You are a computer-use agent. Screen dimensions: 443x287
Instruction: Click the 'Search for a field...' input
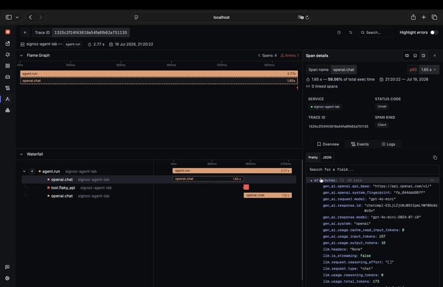pyautogui.click(x=372, y=169)
